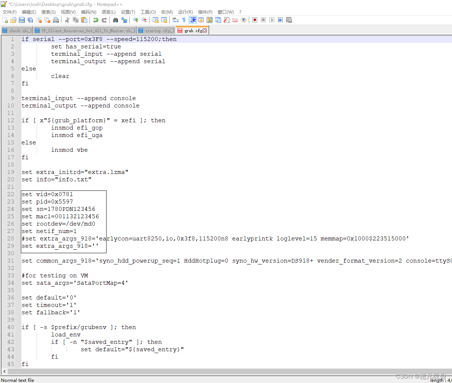Run macro multiple times icon
Viewport: 452px width, 383px height.
pyautogui.click(x=281, y=20)
